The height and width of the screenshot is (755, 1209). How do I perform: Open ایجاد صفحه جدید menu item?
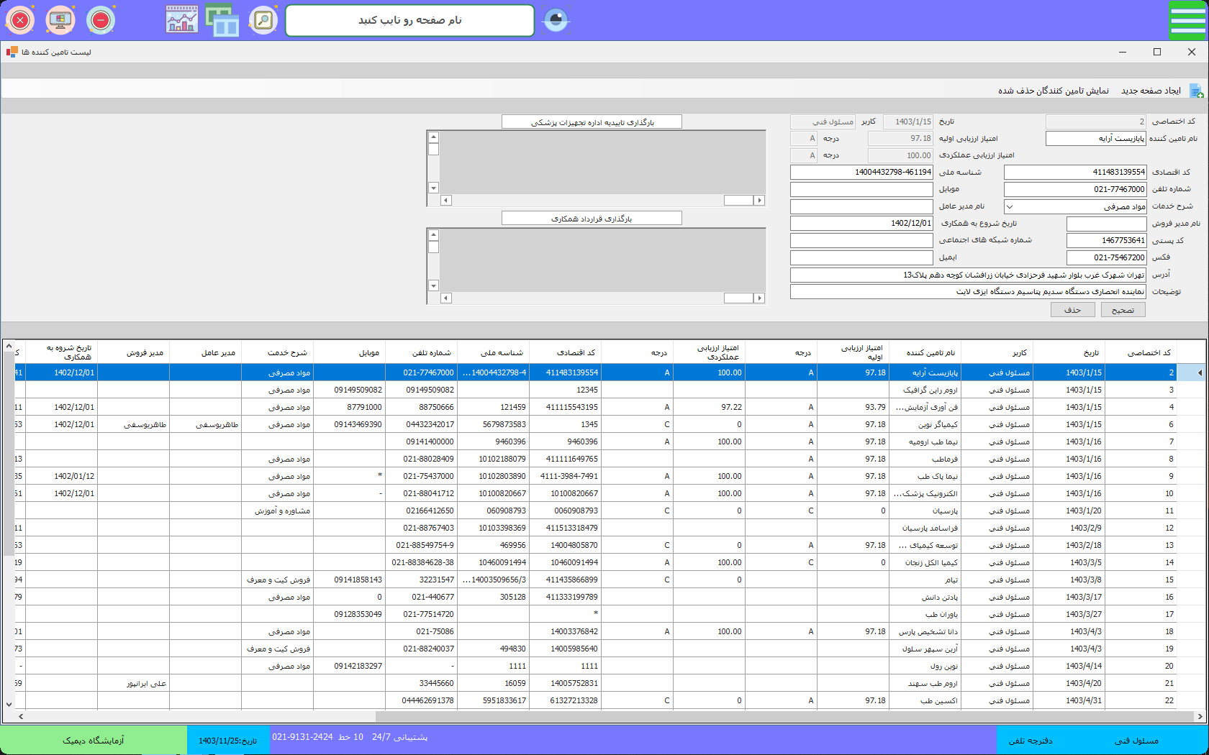click(x=1151, y=91)
